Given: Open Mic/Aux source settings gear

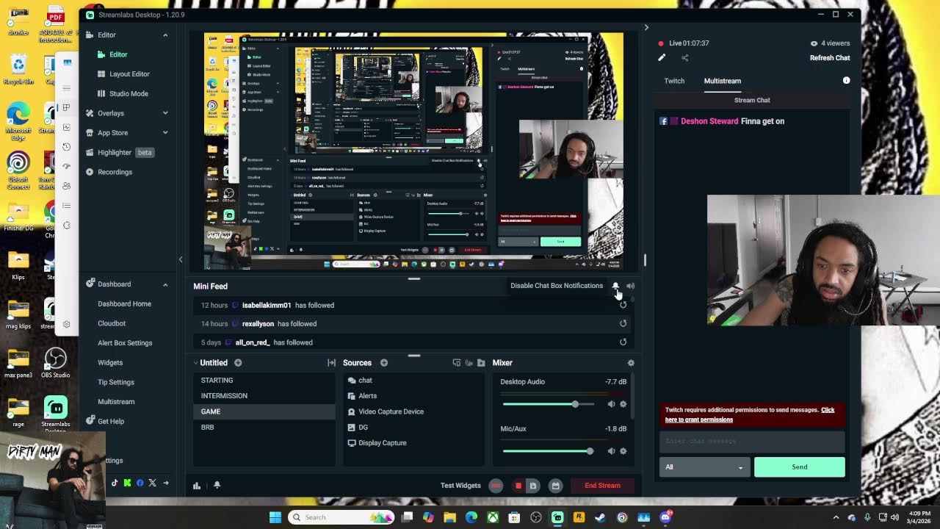Looking at the screenshot, I should pyautogui.click(x=623, y=451).
